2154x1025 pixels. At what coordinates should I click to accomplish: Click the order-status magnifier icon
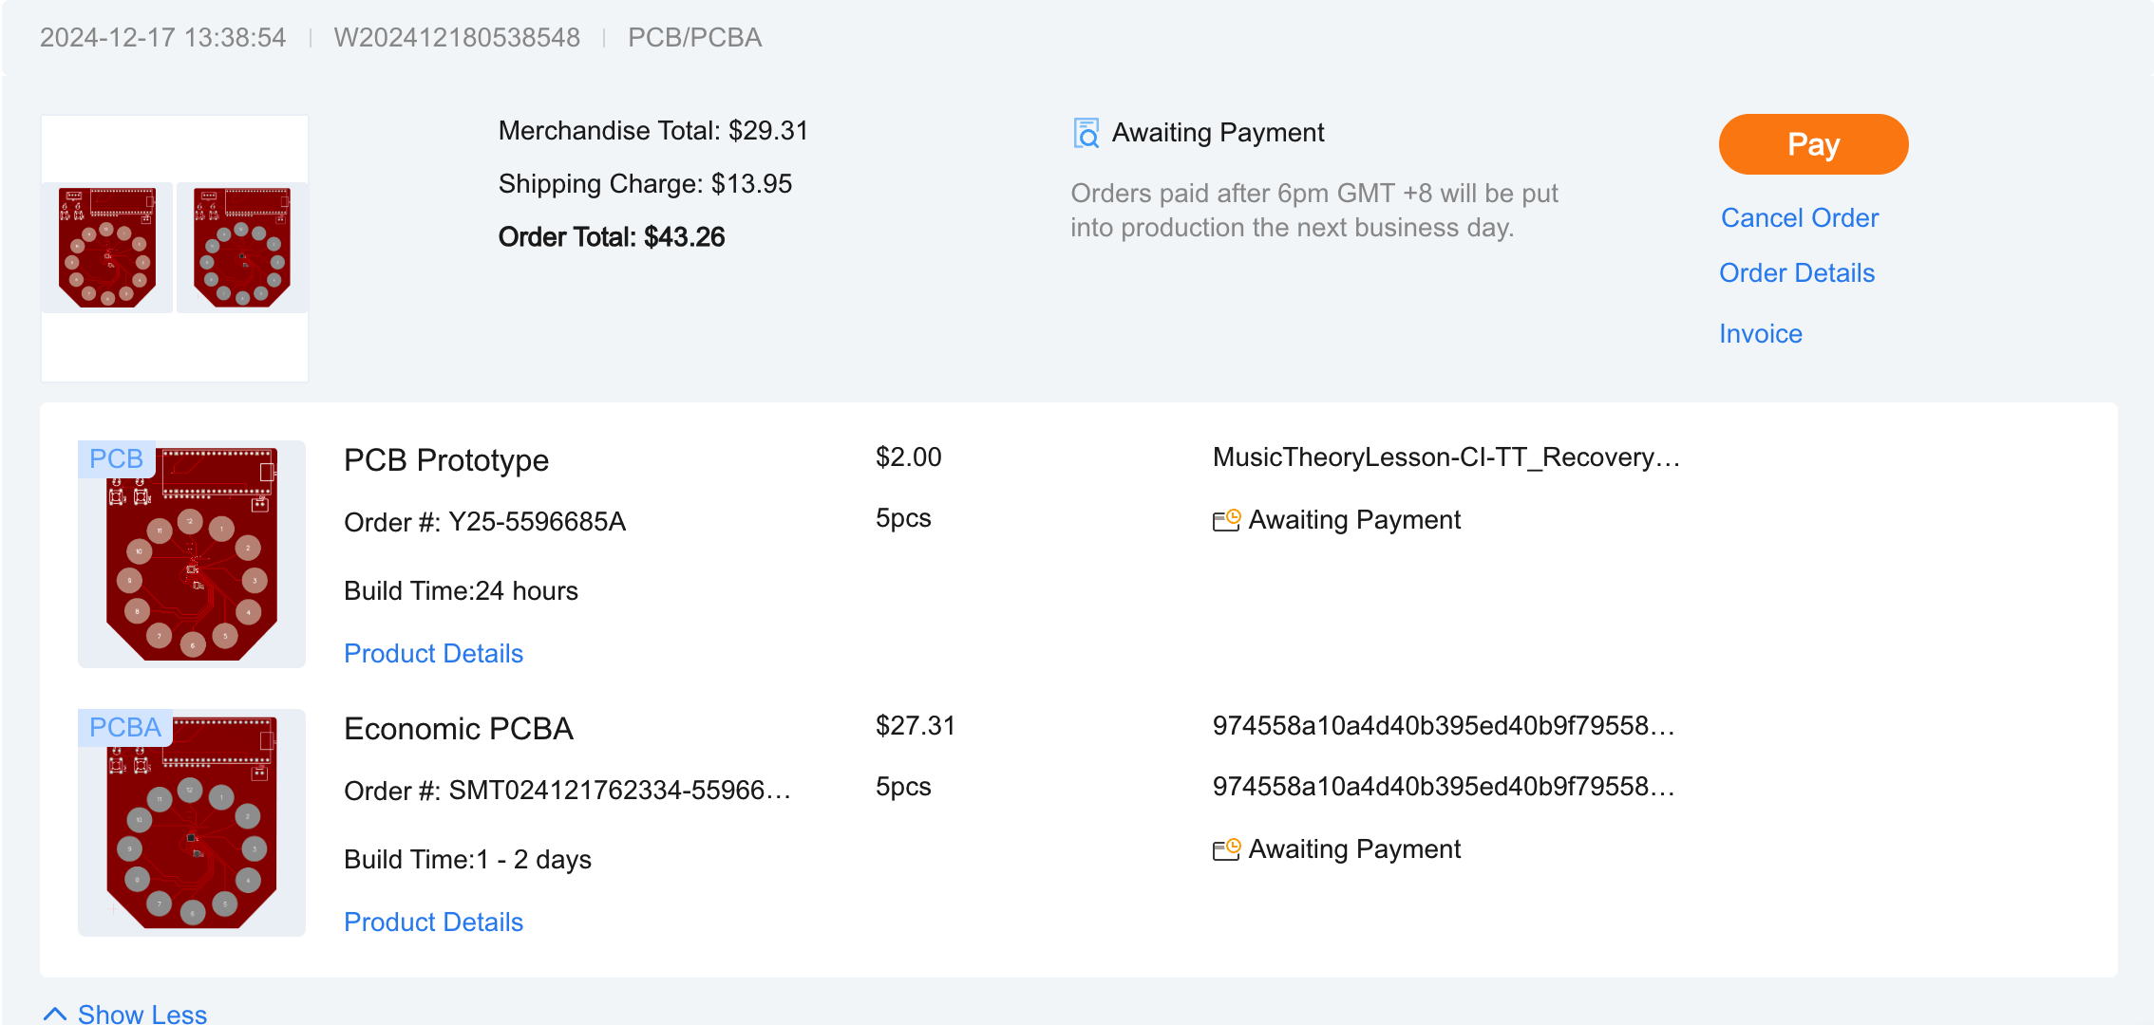[1086, 133]
